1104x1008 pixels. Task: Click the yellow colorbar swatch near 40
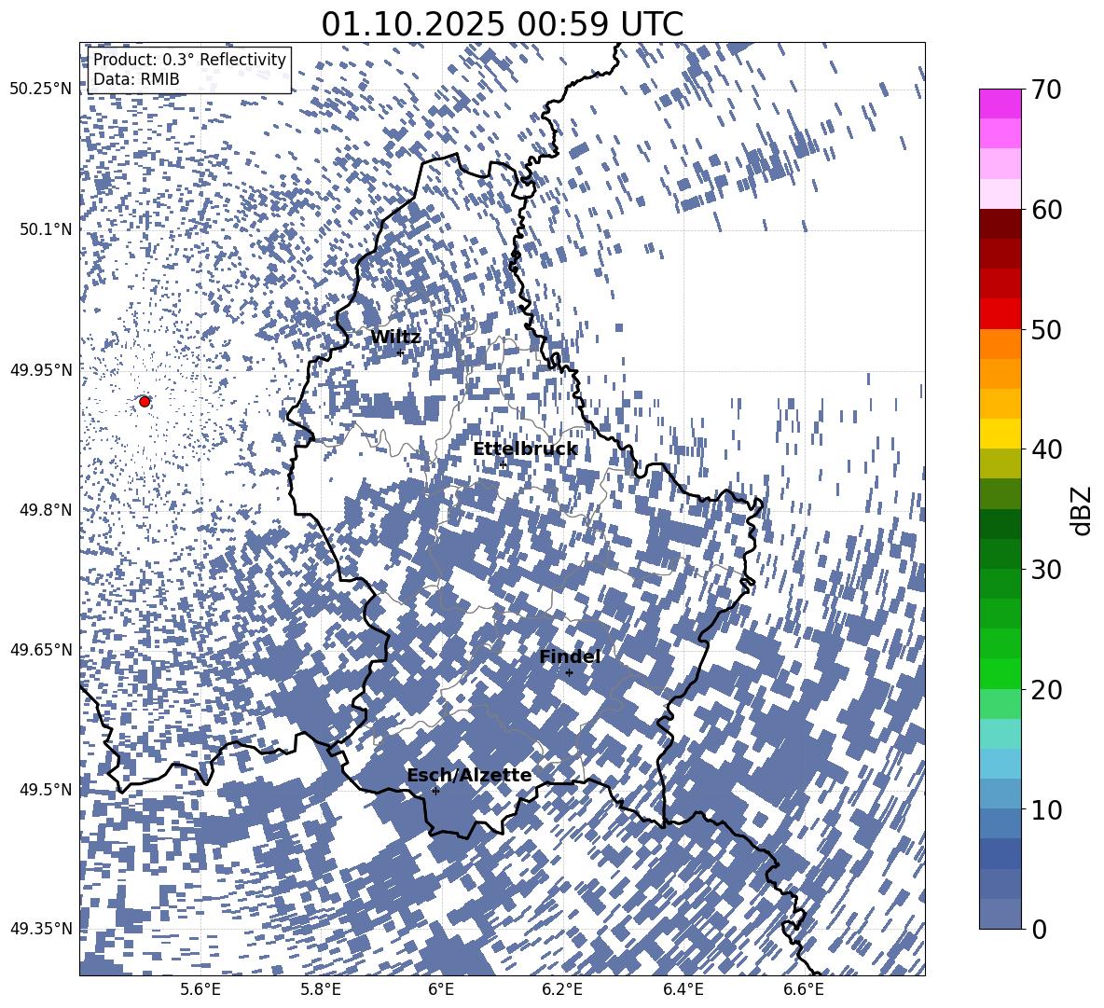[1000, 434]
